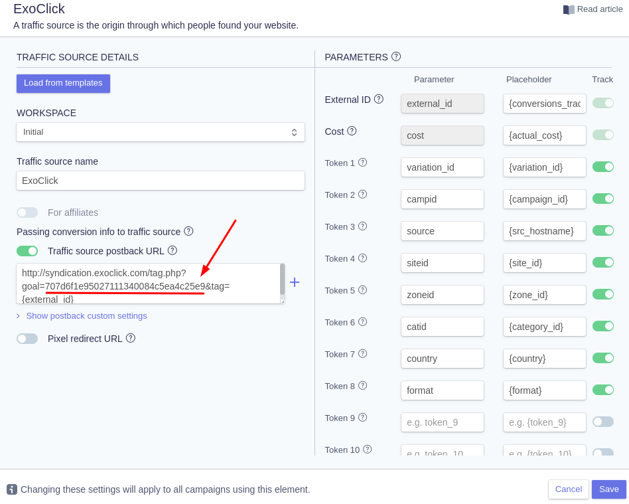629x504 pixels.
Task: Click help icon for Traffic source postback URL
Action: coord(173,250)
